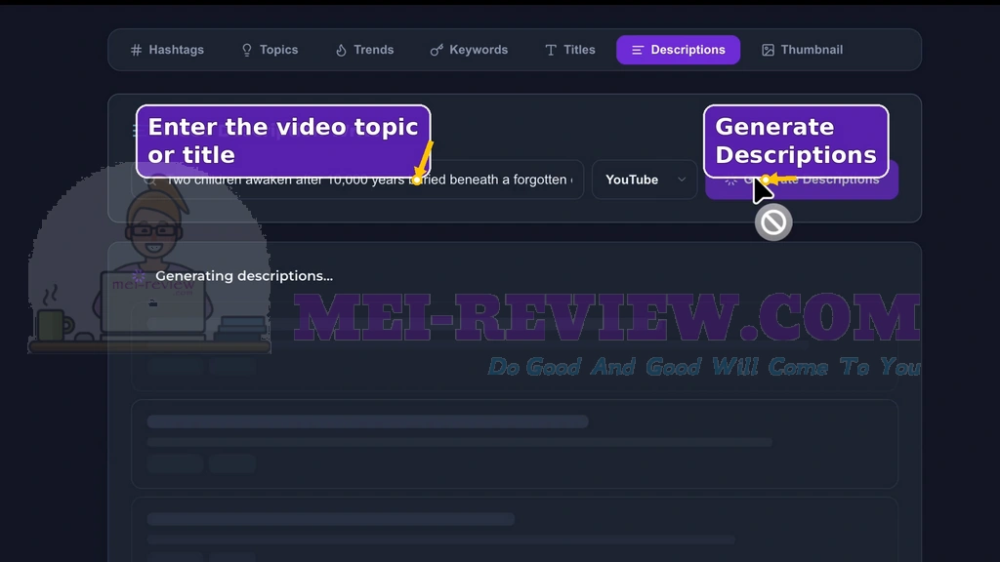
Task: Open the YouTube platform dropdown
Action: pyautogui.click(x=645, y=180)
